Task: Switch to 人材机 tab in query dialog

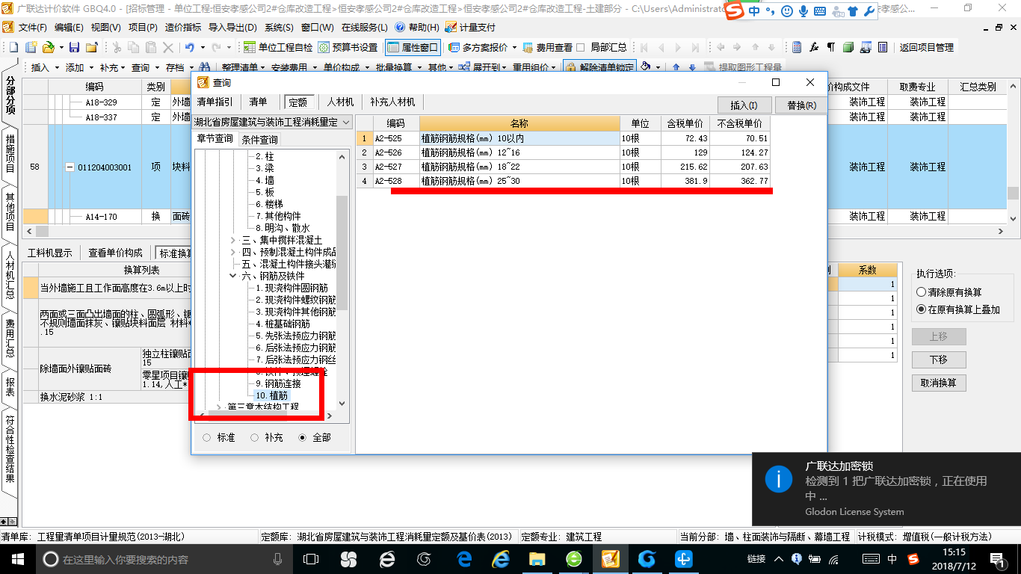Action: [341, 102]
